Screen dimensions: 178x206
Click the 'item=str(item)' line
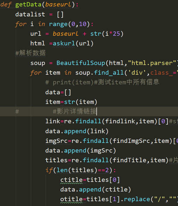click(71, 102)
